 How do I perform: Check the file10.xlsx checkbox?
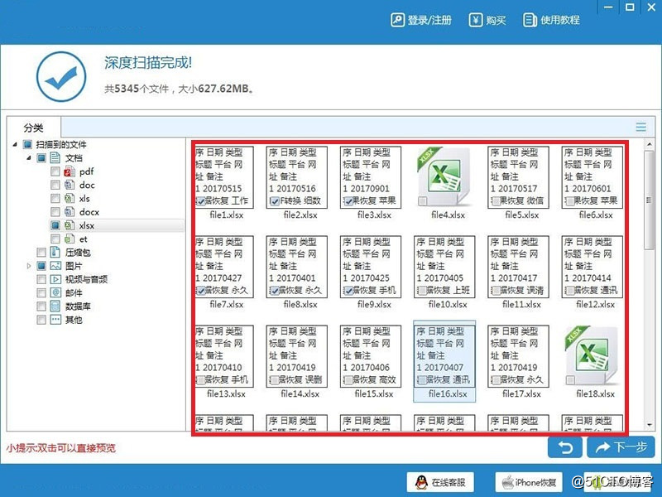[422, 291]
